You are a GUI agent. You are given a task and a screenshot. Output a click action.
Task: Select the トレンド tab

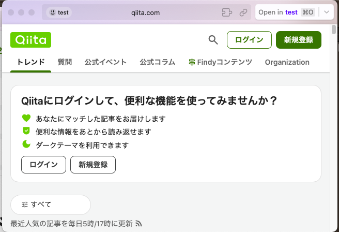[30, 62]
